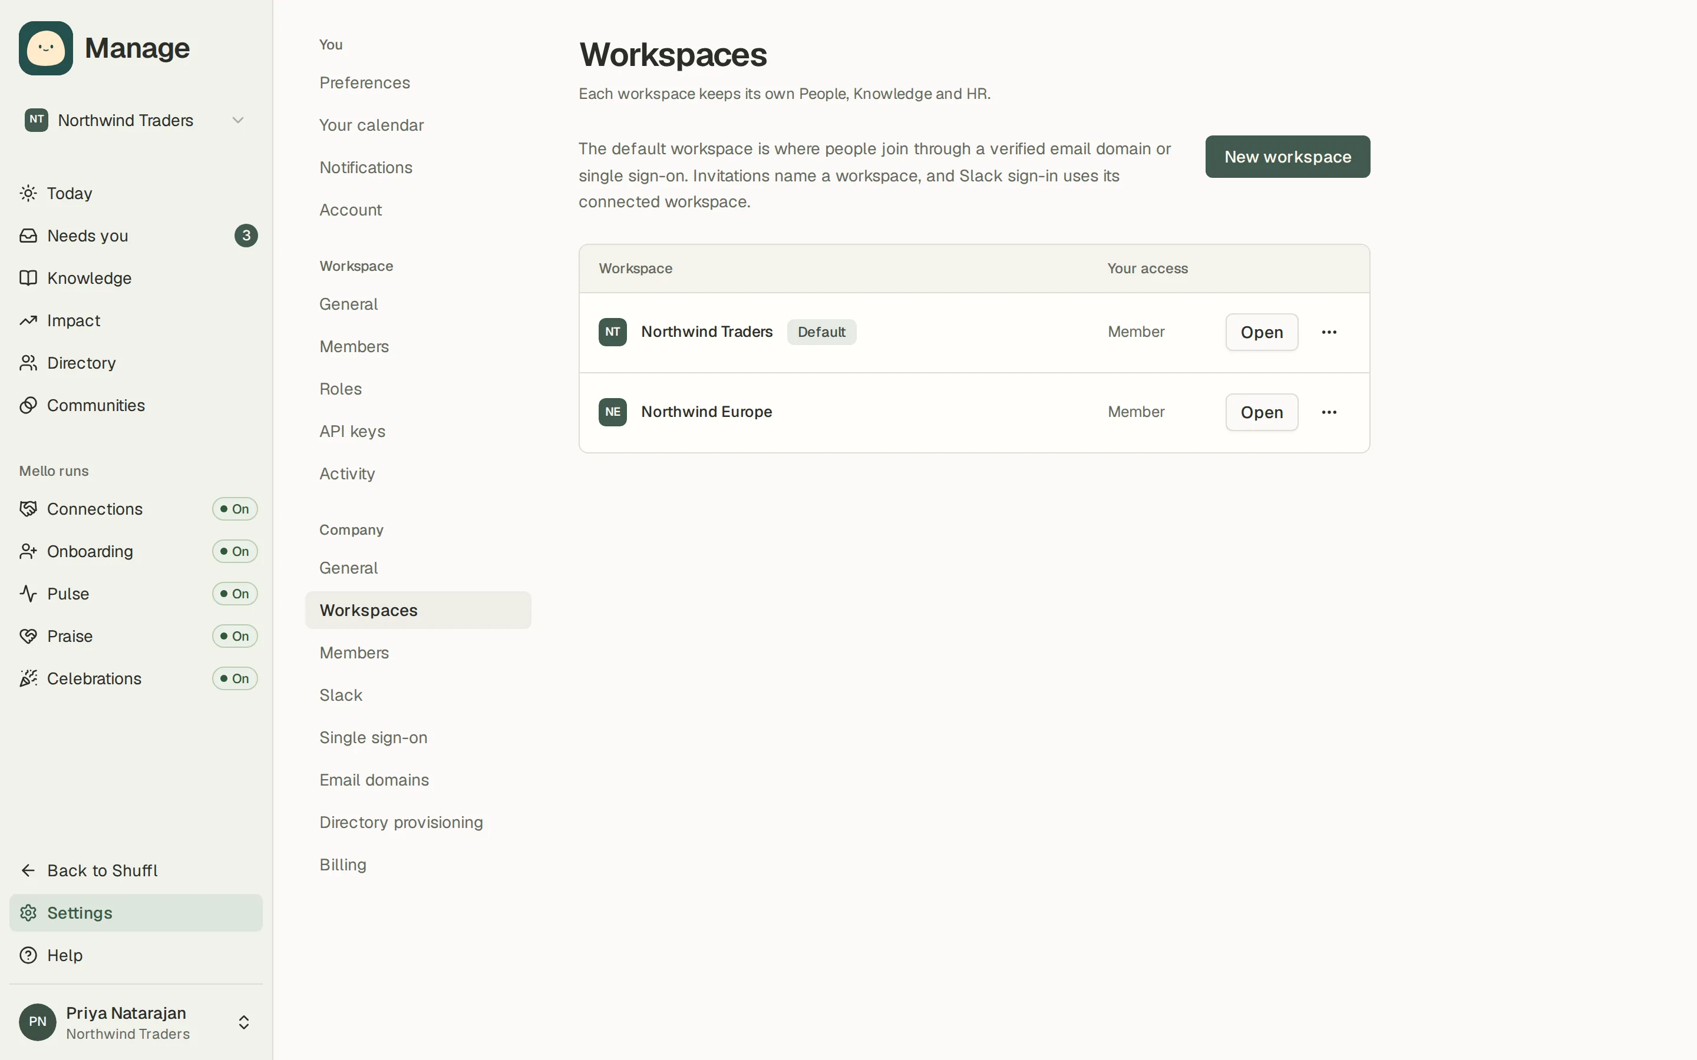The image size is (1697, 1060).
Task: Click the Help question-mark icon
Action: pos(28,956)
